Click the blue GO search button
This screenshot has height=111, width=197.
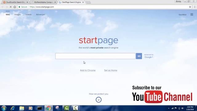(139, 56)
